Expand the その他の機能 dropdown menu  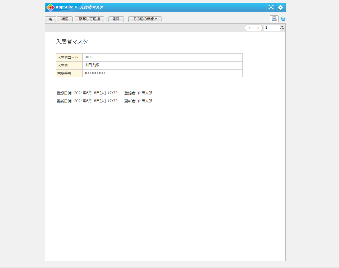coord(145,19)
